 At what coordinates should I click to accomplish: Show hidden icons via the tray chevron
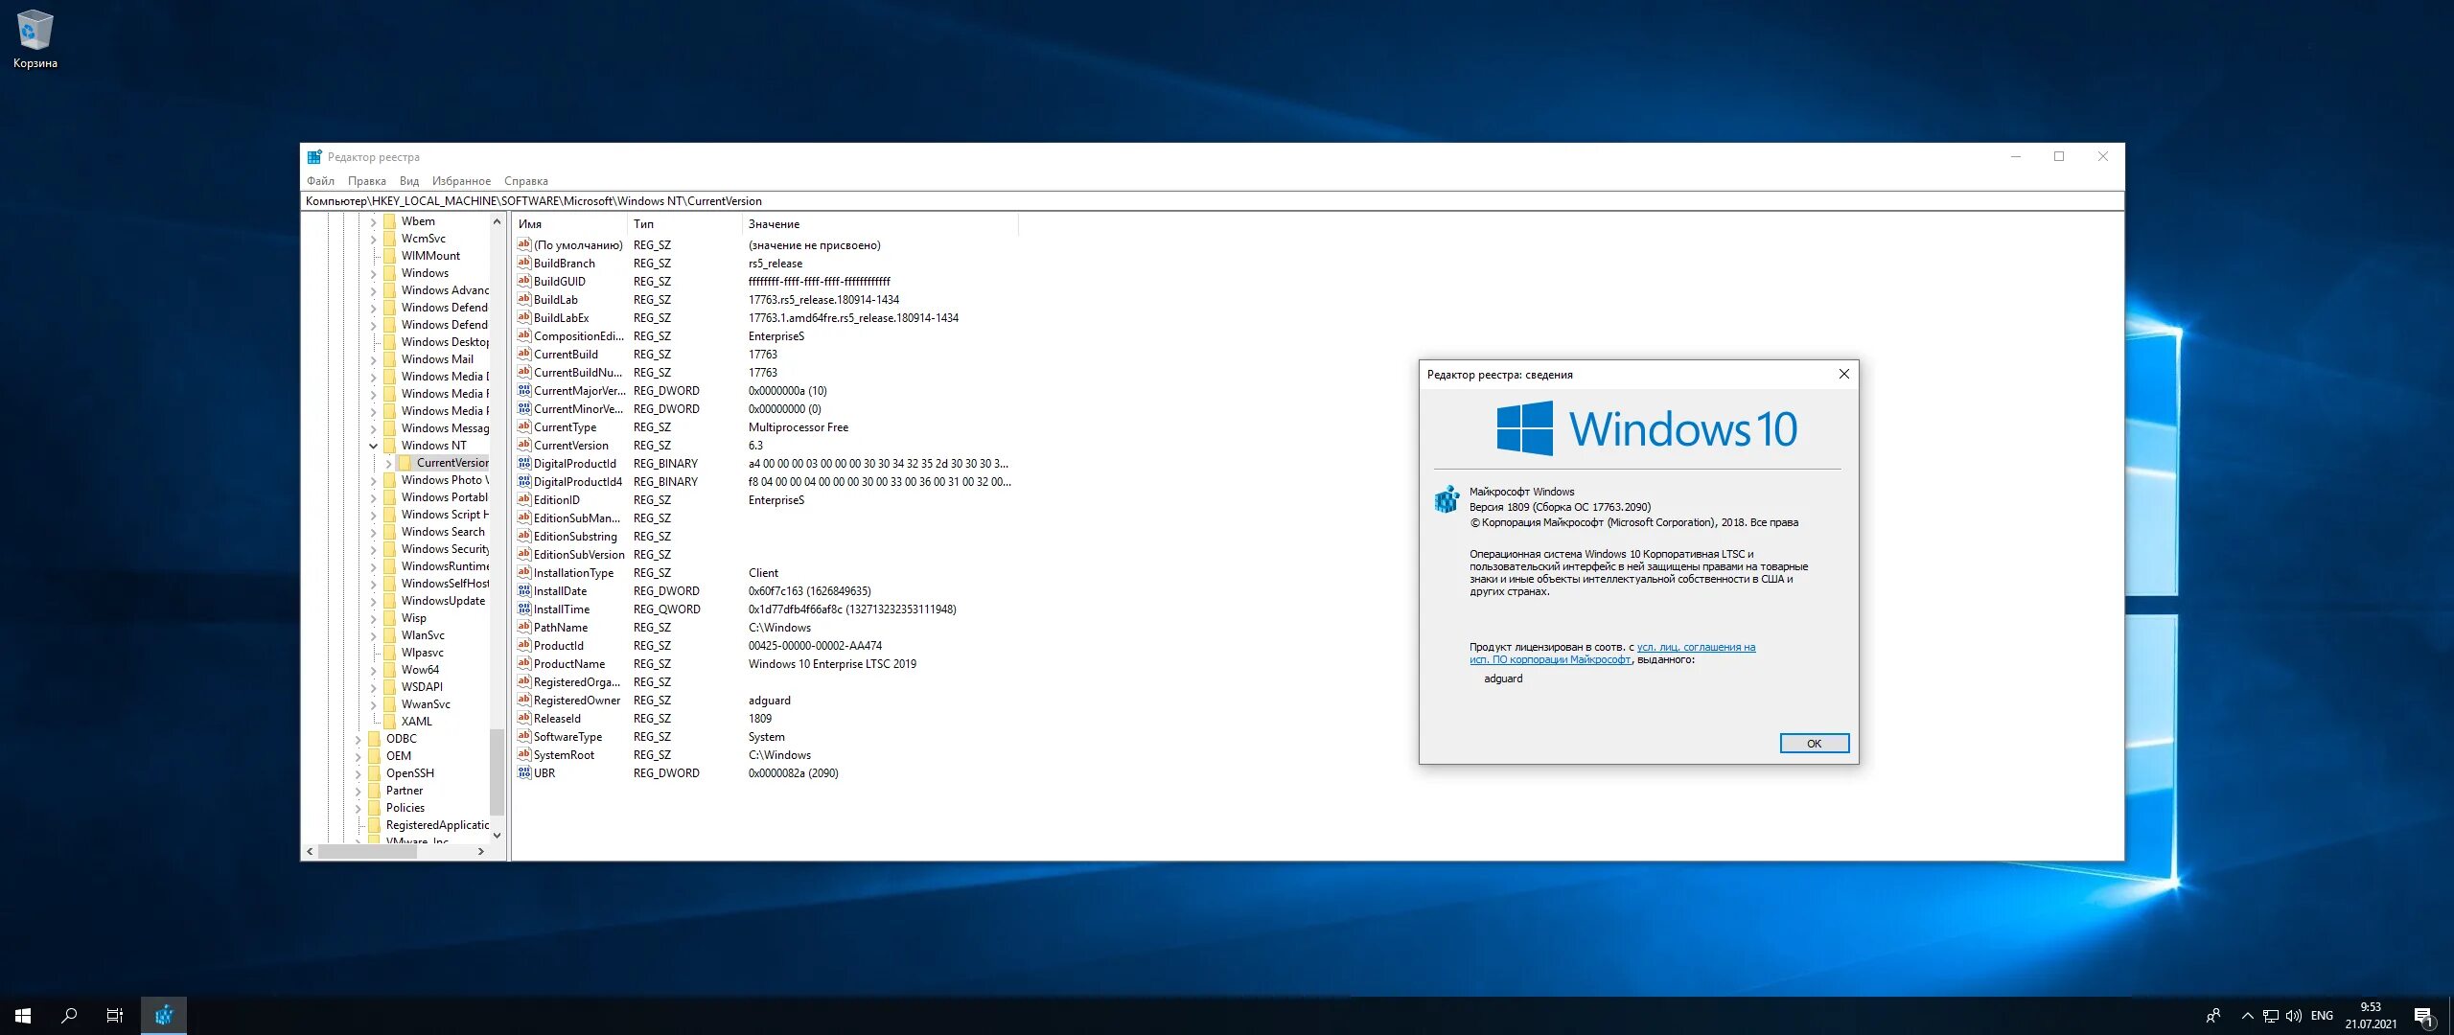[2245, 1015]
